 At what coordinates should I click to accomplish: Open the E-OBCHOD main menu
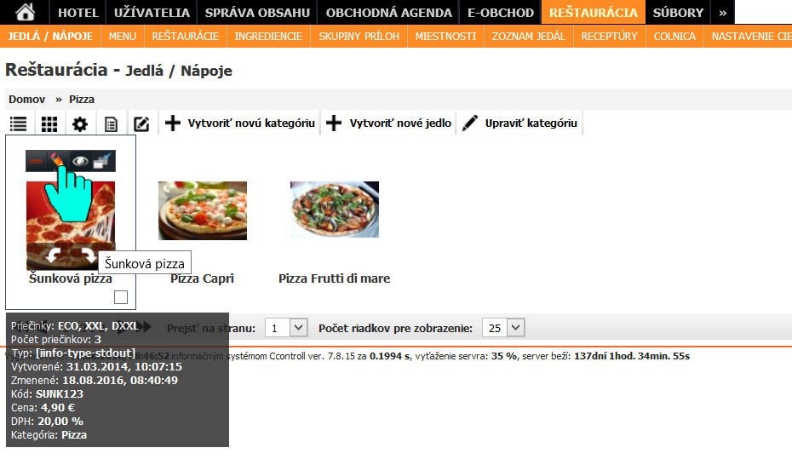pos(501,12)
